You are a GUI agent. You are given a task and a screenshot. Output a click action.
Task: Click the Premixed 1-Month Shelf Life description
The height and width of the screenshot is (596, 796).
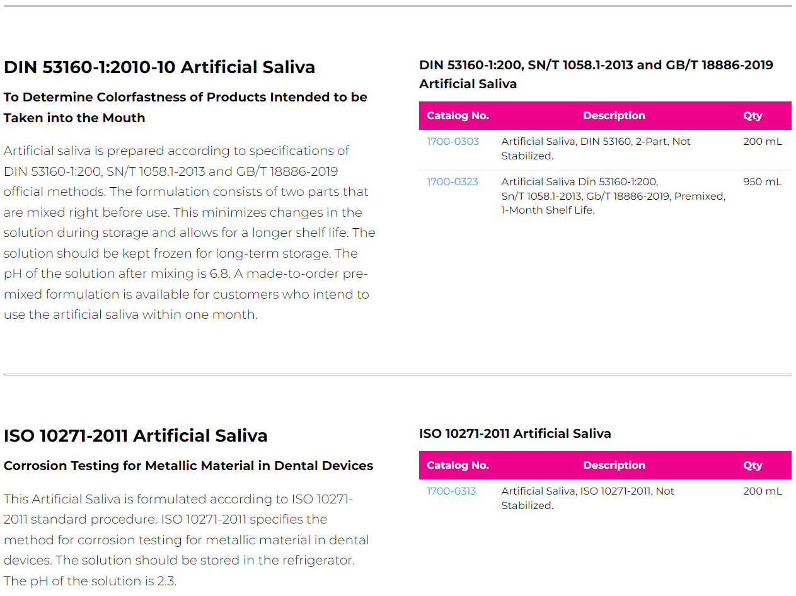click(613, 196)
